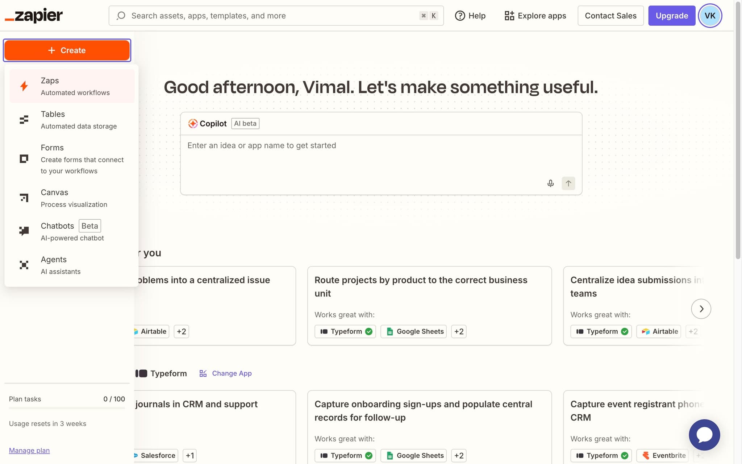The image size is (742, 464).
Task: Click the Zapier logo
Action: tap(34, 16)
